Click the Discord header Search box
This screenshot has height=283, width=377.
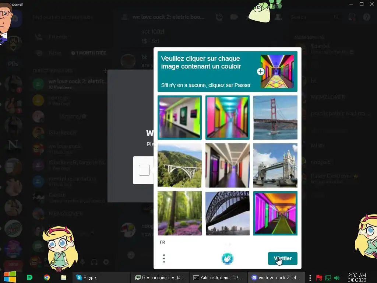(315, 17)
